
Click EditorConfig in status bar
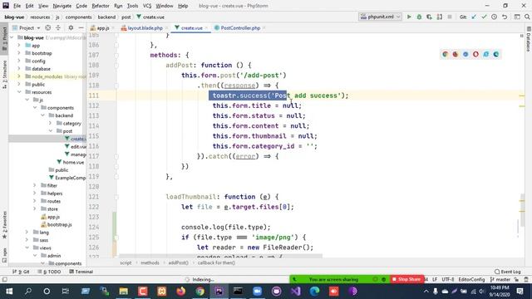pos(471,279)
